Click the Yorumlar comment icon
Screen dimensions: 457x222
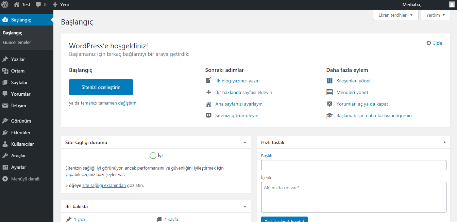[x=5, y=94]
